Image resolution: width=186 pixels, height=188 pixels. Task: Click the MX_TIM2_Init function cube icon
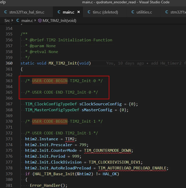pyautogui.click(x=40, y=21)
